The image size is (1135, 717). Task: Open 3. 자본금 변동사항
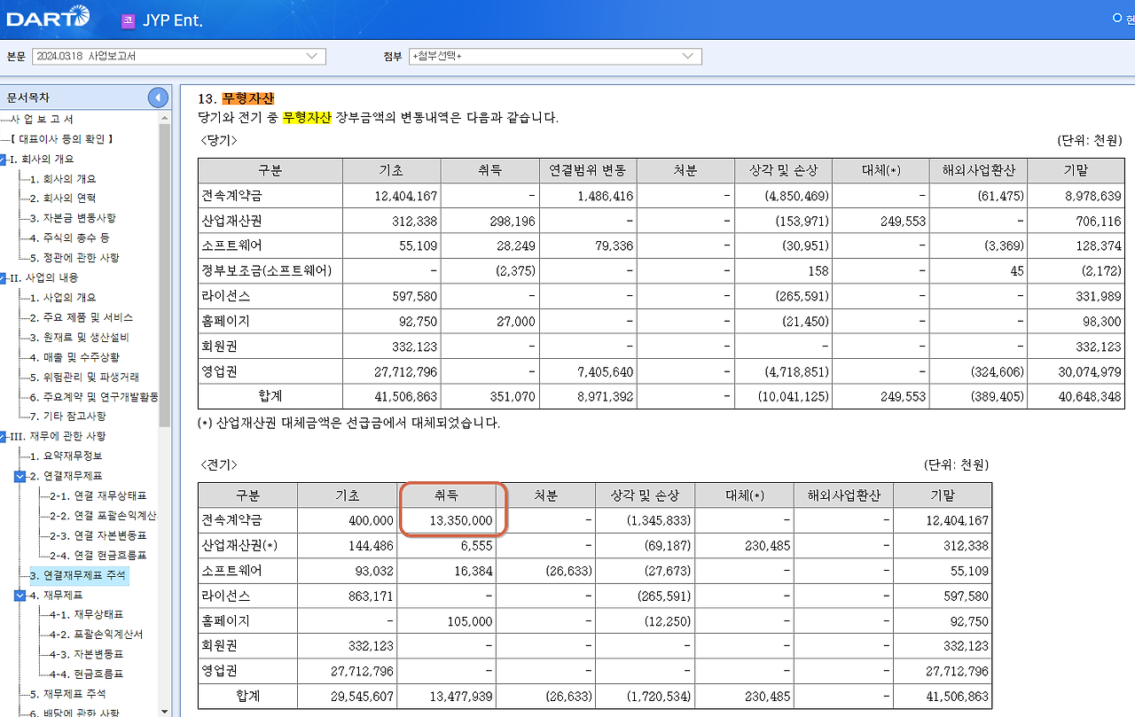[73, 218]
